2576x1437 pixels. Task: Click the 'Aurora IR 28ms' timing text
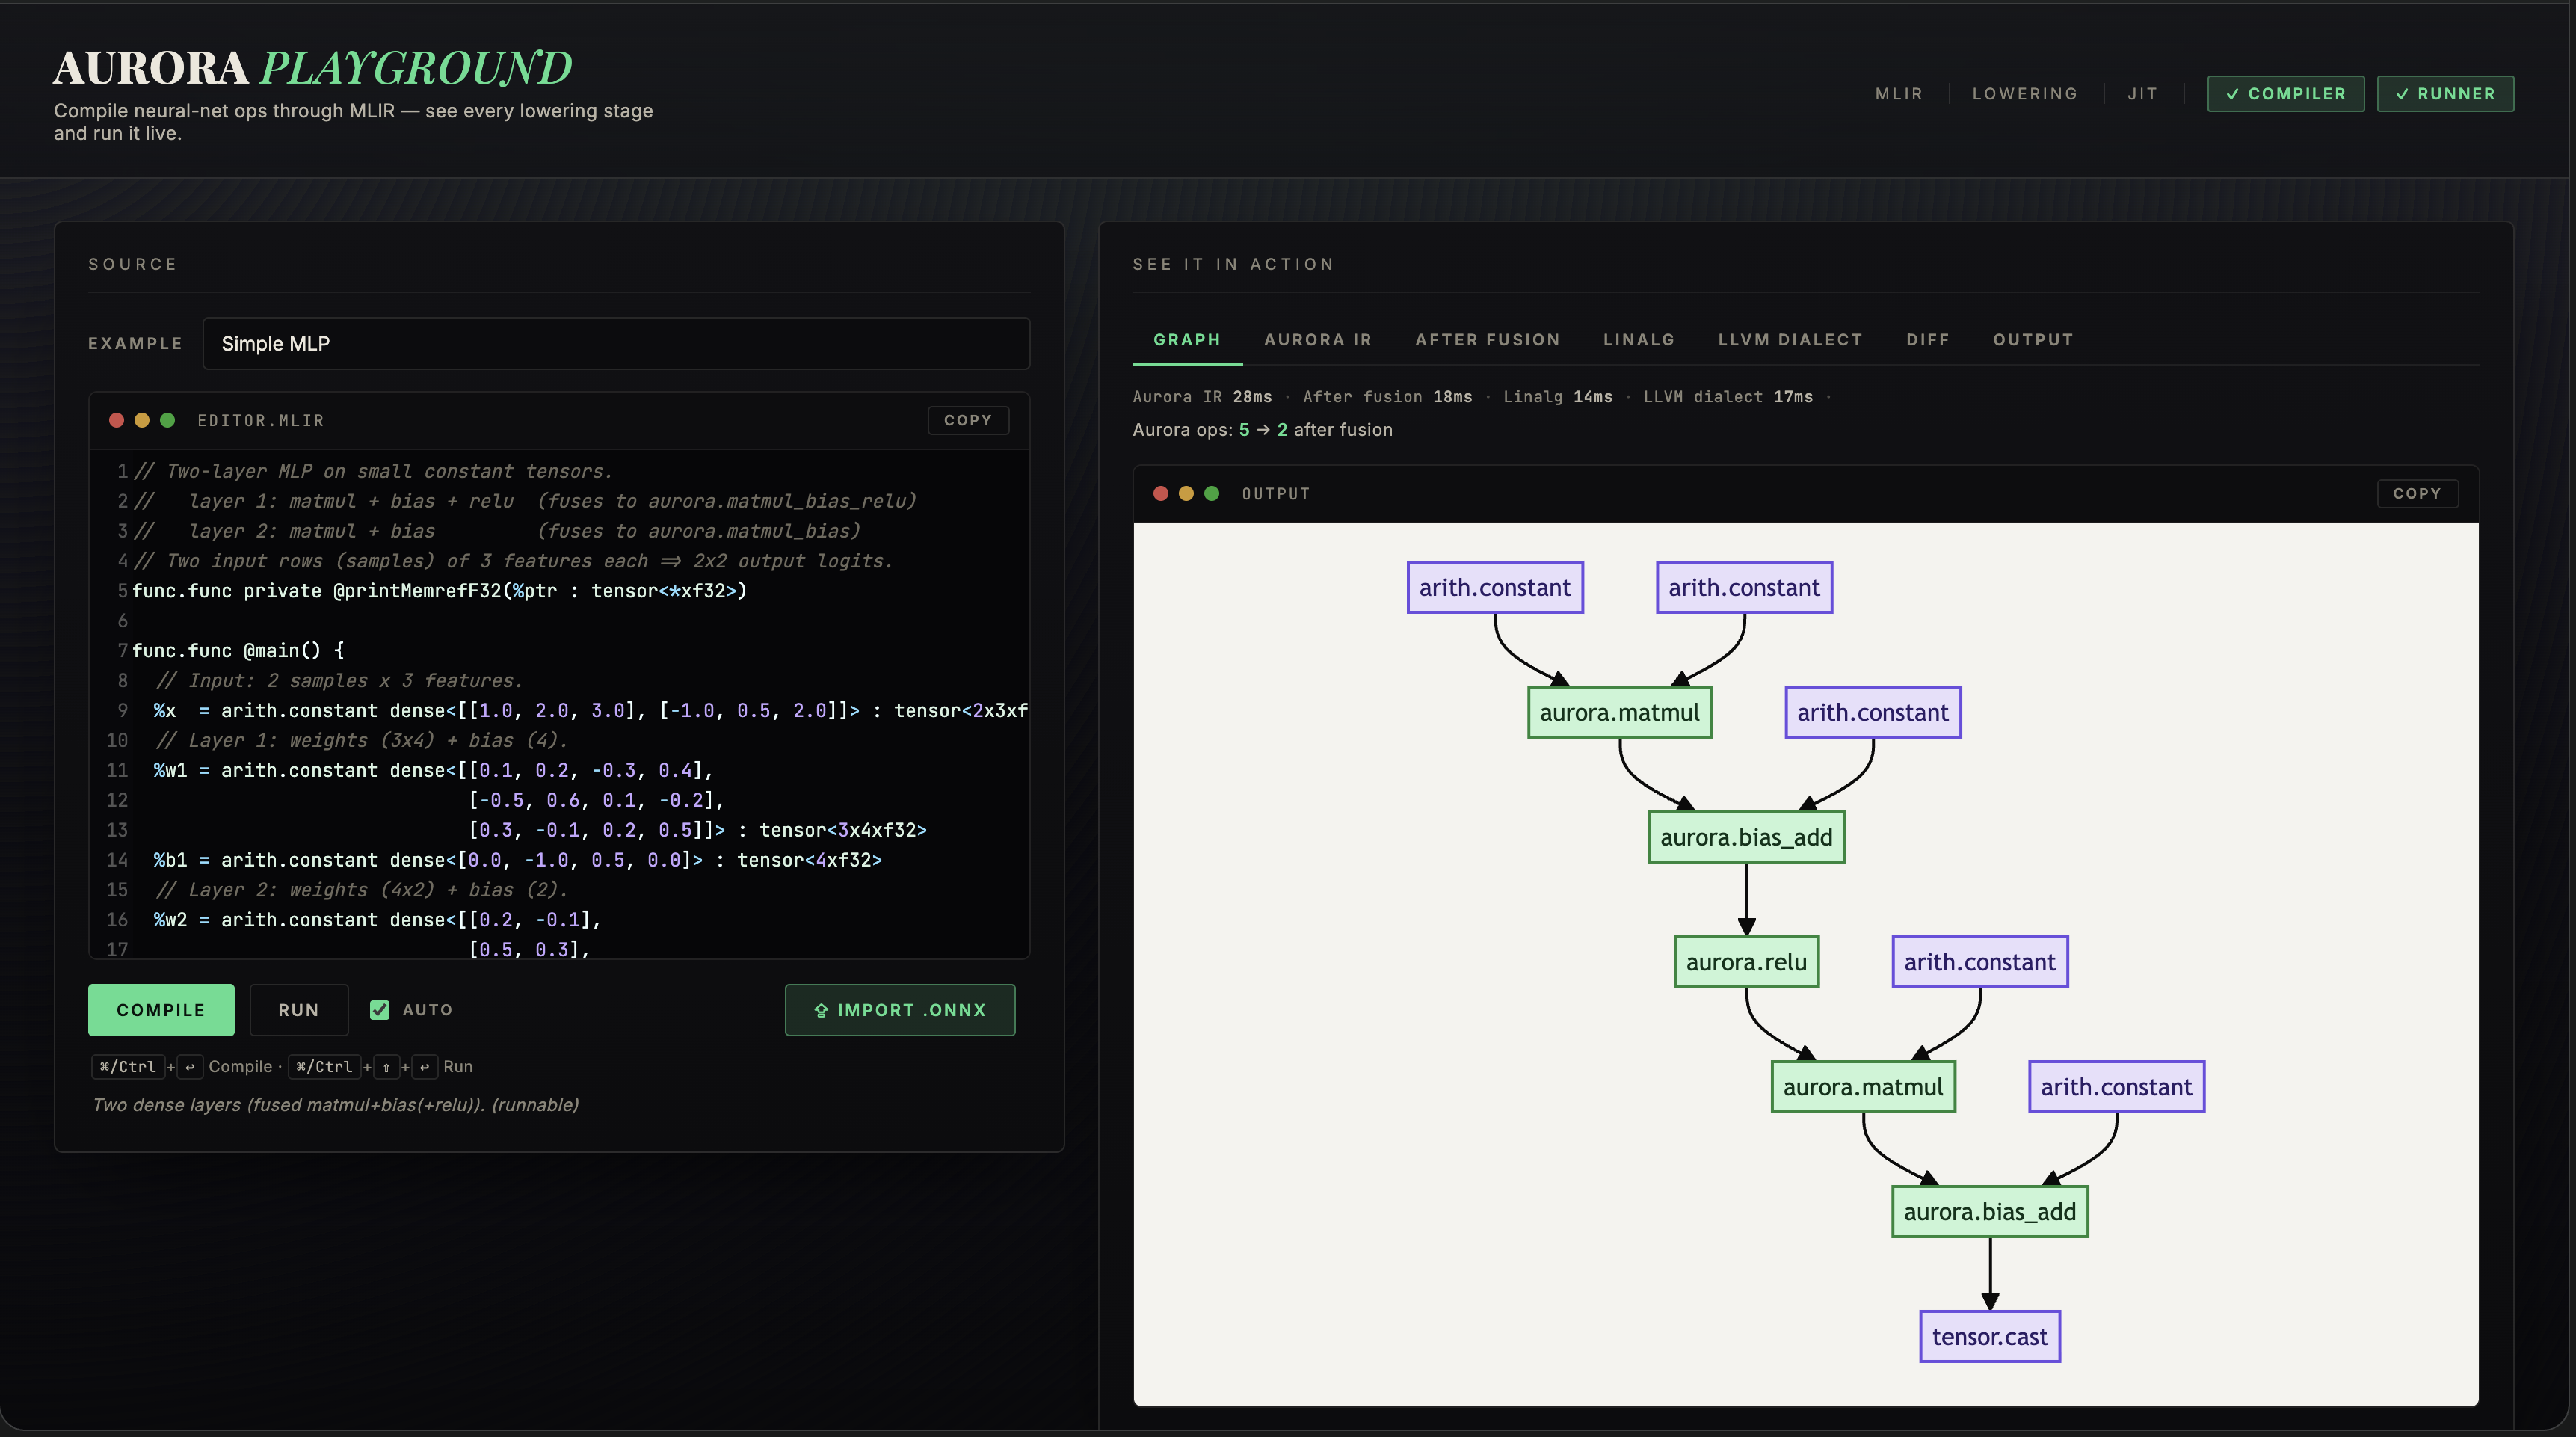[1202, 397]
